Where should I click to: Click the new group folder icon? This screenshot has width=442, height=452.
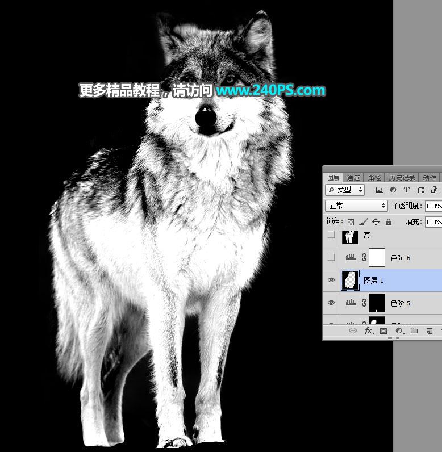pyautogui.click(x=414, y=330)
